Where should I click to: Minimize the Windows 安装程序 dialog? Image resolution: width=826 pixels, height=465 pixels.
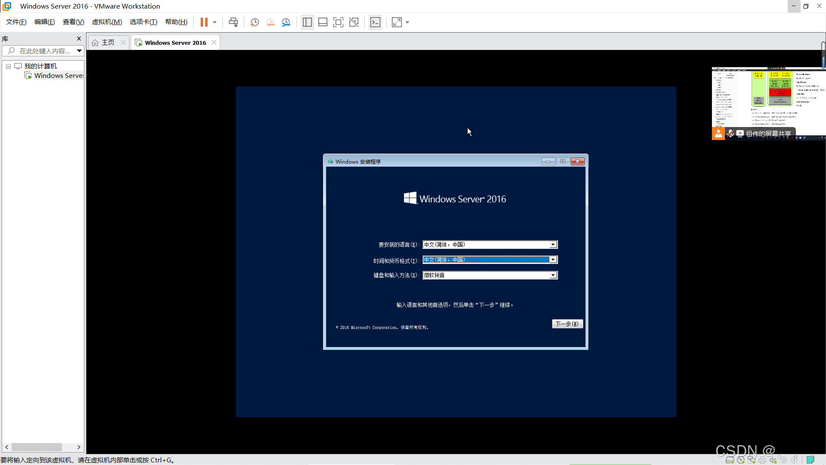[x=548, y=161]
